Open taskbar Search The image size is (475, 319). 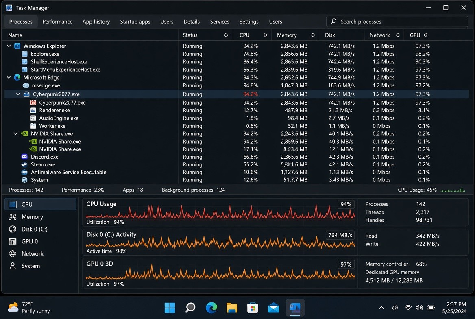[190, 308]
